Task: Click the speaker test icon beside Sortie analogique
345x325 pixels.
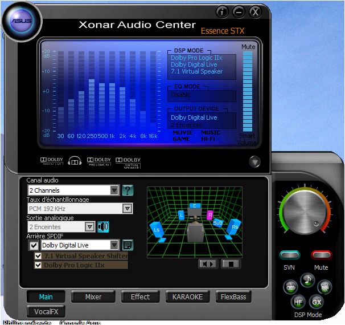Action: (x=103, y=227)
